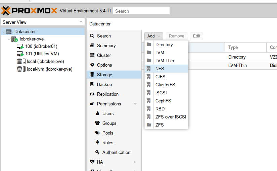The height and width of the screenshot is (171, 277).
Task: Click the building icon next to NFS
Action: click(x=149, y=69)
